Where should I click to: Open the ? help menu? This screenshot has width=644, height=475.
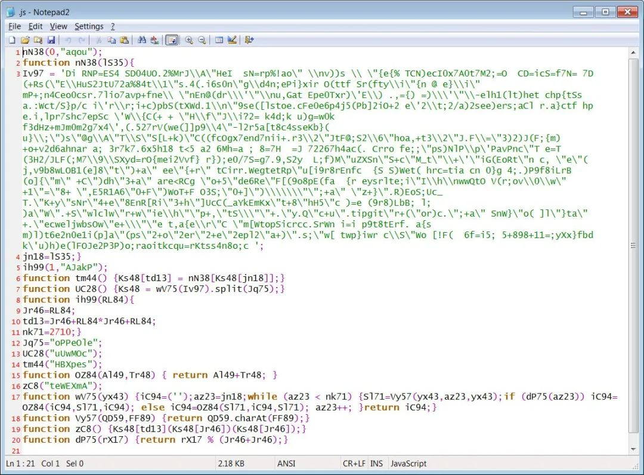[x=113, y=26]
